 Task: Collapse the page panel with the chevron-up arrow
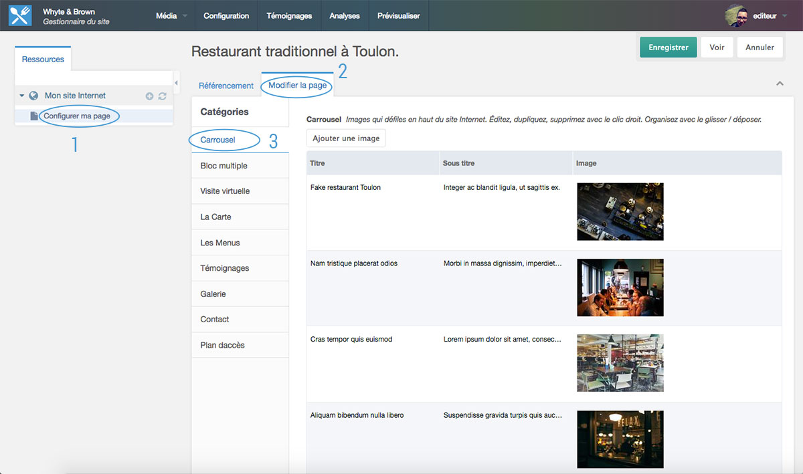[x=780, y=84]
